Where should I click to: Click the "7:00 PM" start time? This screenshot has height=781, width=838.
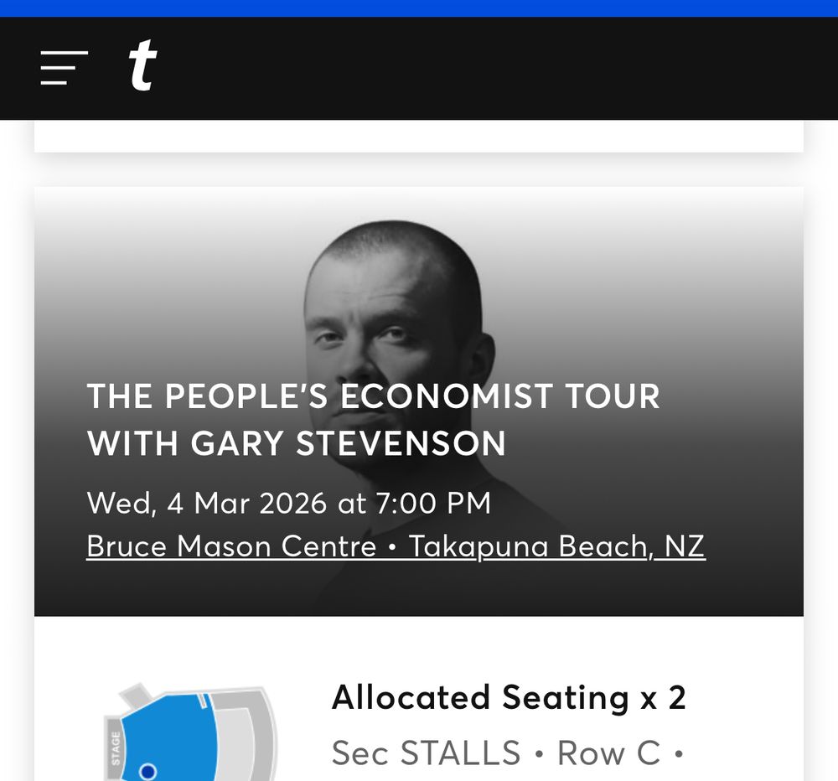pyautogui.click(x=432, y=504)
